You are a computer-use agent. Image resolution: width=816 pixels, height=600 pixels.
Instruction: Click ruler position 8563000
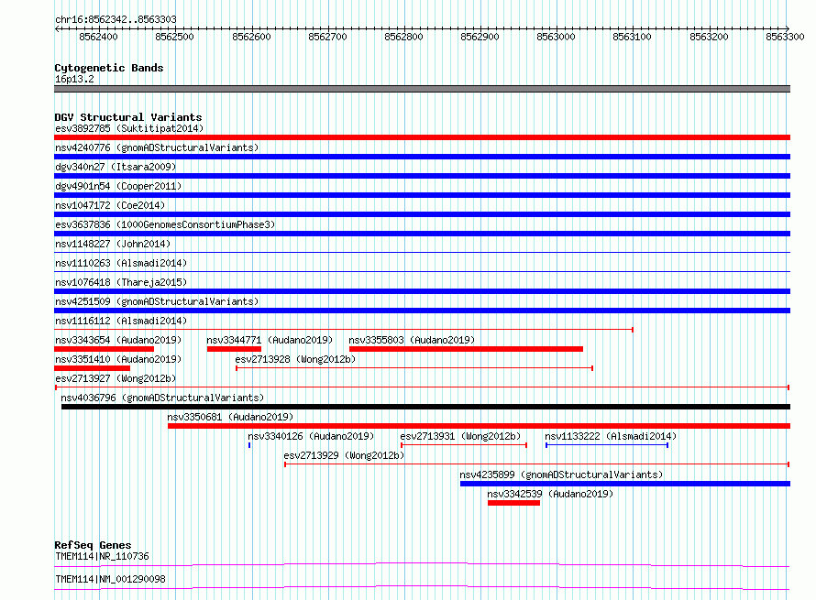pyautogui.click(x=556, y=37)
